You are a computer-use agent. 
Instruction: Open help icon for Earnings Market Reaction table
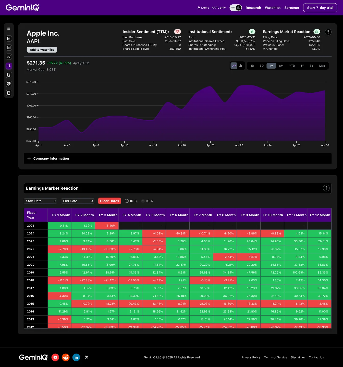click(326, 188)
